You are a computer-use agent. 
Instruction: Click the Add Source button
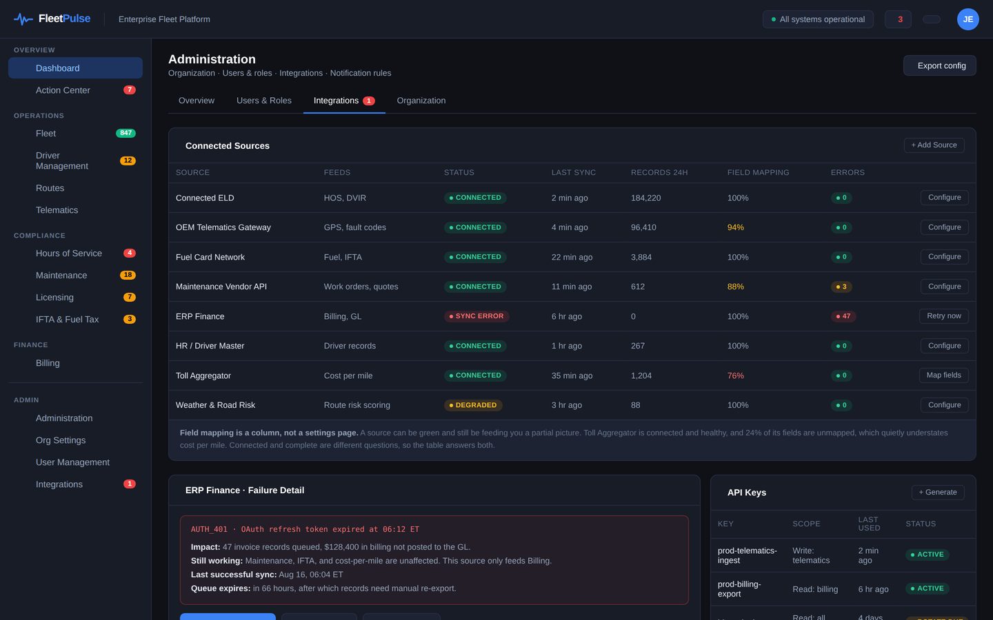tap(934, 145)
